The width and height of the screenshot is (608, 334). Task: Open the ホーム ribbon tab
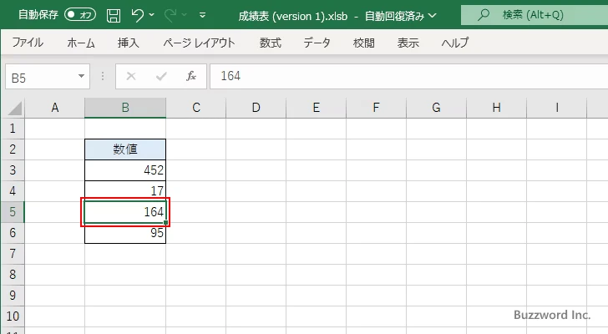click(81, 43)
